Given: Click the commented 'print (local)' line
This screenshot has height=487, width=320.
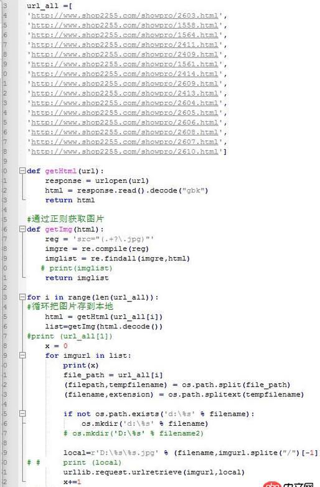Looking at the screenshot, I should (x=92, y=463).
